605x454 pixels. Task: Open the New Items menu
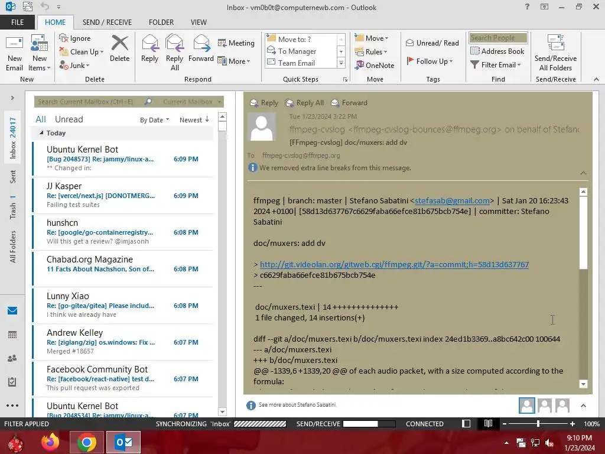(x=40, y=53)
